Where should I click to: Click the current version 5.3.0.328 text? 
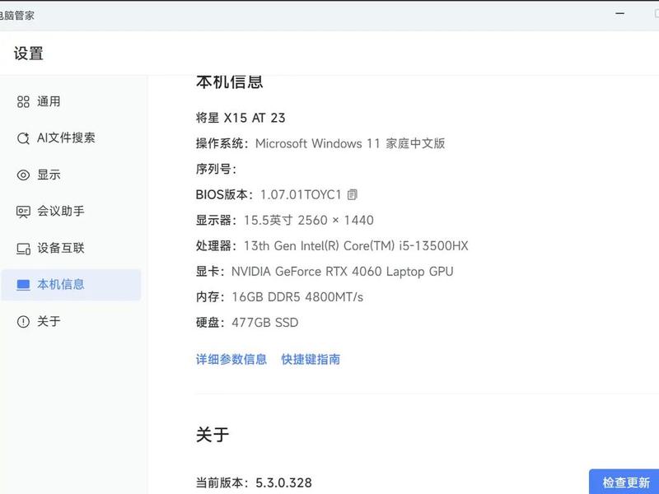click(x=283, y=483)
